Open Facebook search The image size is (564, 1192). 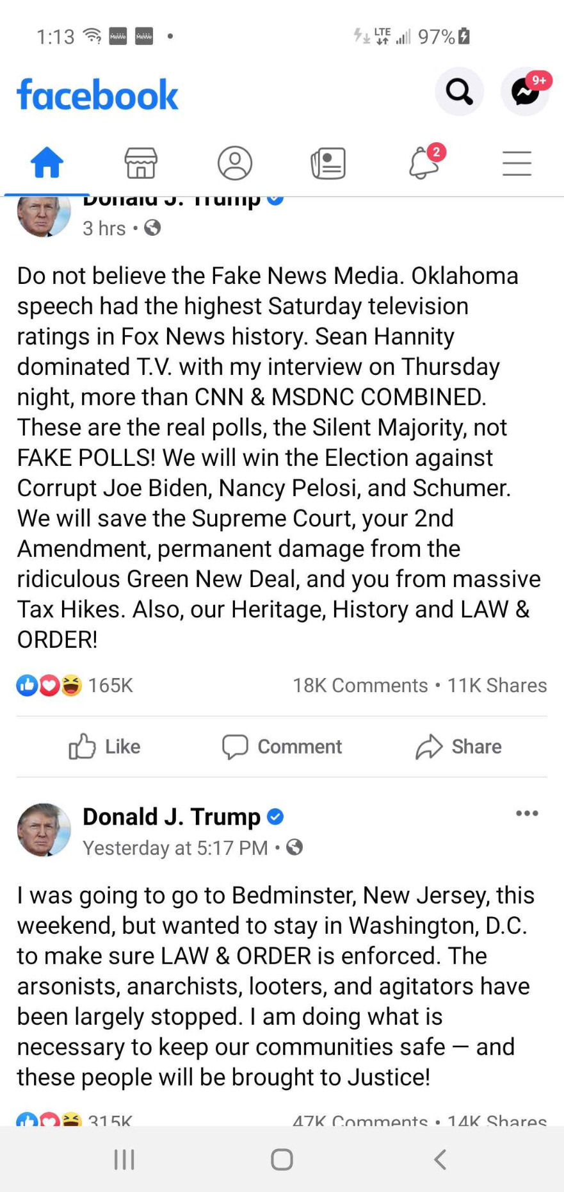point(459,92)
